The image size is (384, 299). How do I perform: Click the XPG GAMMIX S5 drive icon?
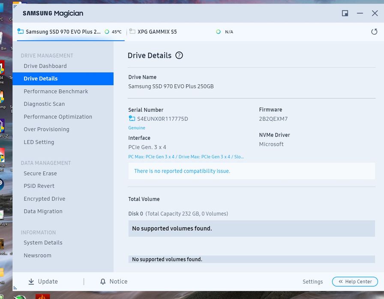[132, 31]
